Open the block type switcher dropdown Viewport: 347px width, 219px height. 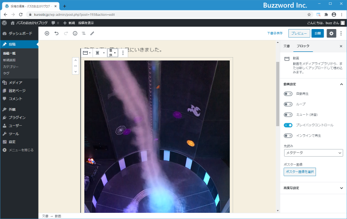click(87, 53)
